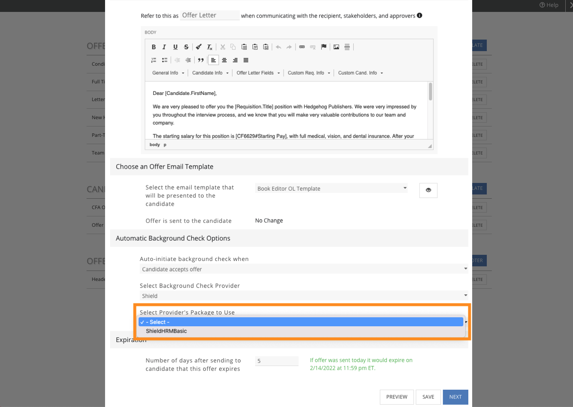Viewport: 573px width, 407px height.
Task: Choose ShieldHRMBasic from the package list
Action: 166,331
